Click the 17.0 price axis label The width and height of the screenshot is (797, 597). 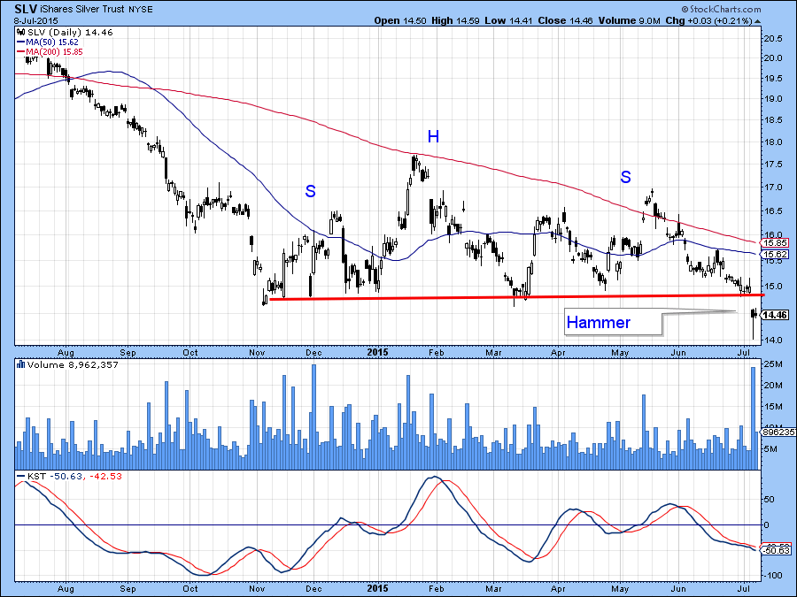pyautogui.click(x=772, y=188)
